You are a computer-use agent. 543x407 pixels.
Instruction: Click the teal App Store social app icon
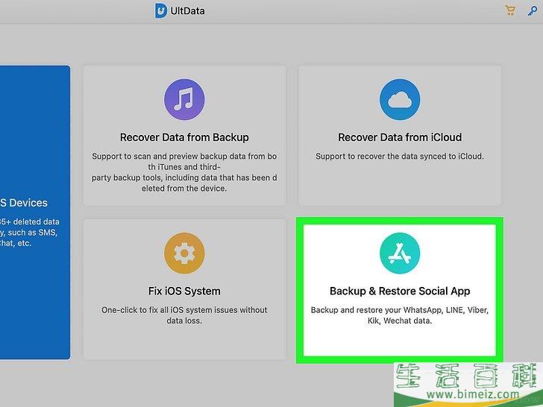[400, 253]
